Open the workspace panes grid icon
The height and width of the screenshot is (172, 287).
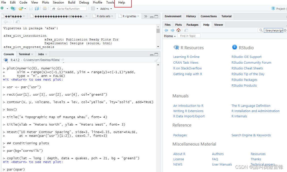[x=93, y=8]
